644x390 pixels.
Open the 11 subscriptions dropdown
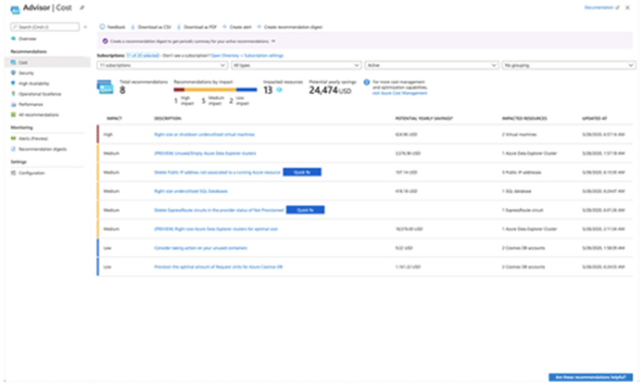pyautogui.click(x=162, y=65)
